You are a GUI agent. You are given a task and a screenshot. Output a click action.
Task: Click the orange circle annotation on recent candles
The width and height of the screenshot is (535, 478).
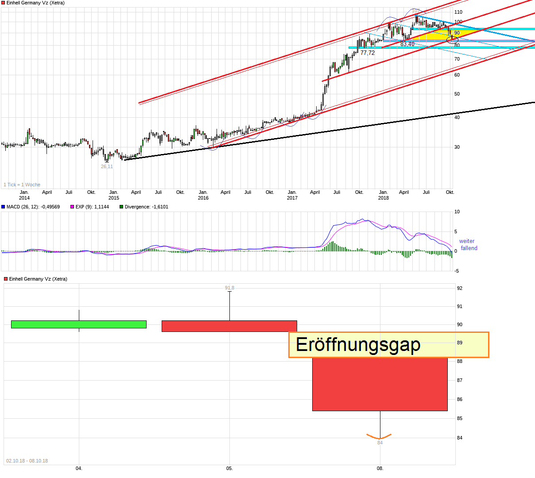tap(451, 39)
